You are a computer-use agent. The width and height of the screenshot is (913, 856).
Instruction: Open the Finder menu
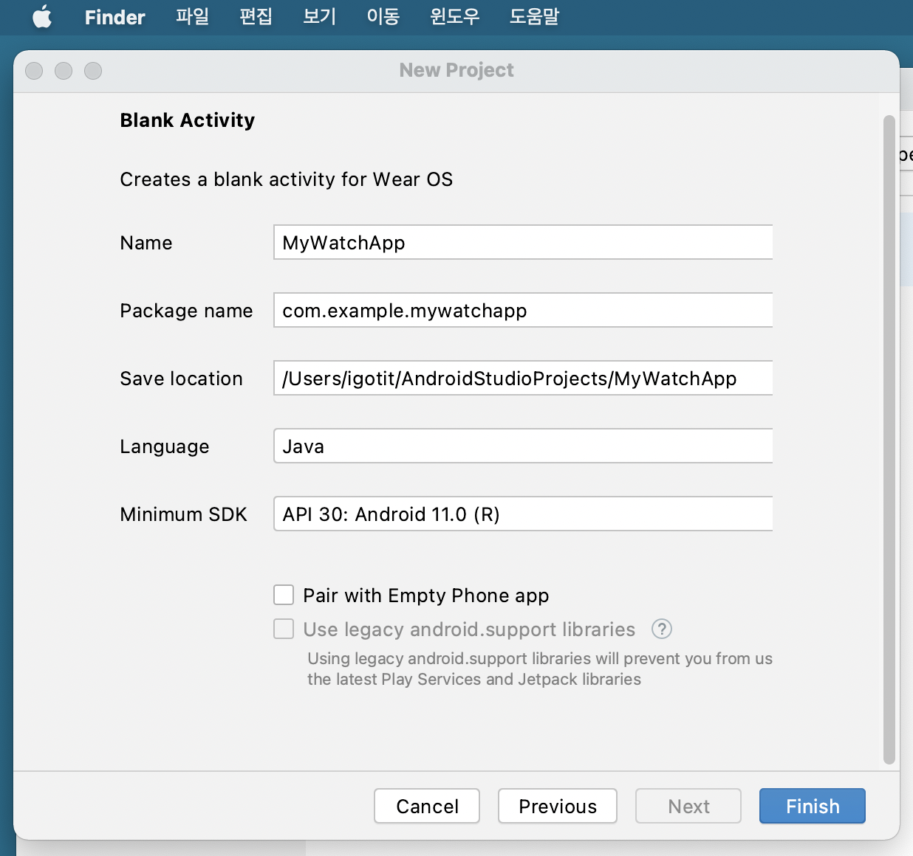point(114,17)
